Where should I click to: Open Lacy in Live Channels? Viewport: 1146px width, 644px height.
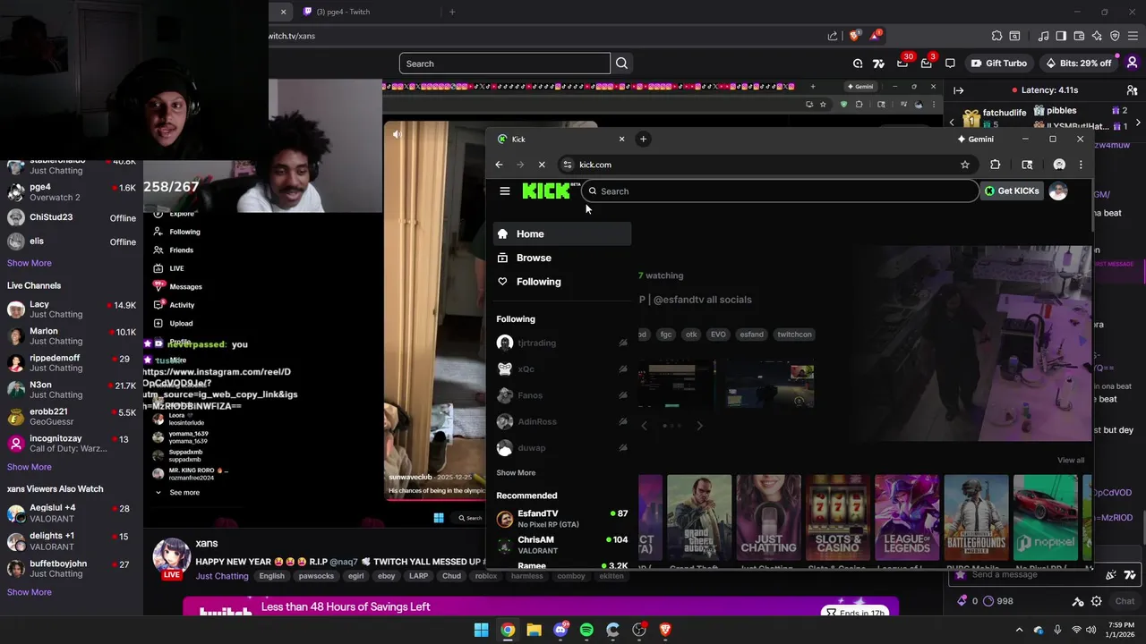click(x=72, y=309)
